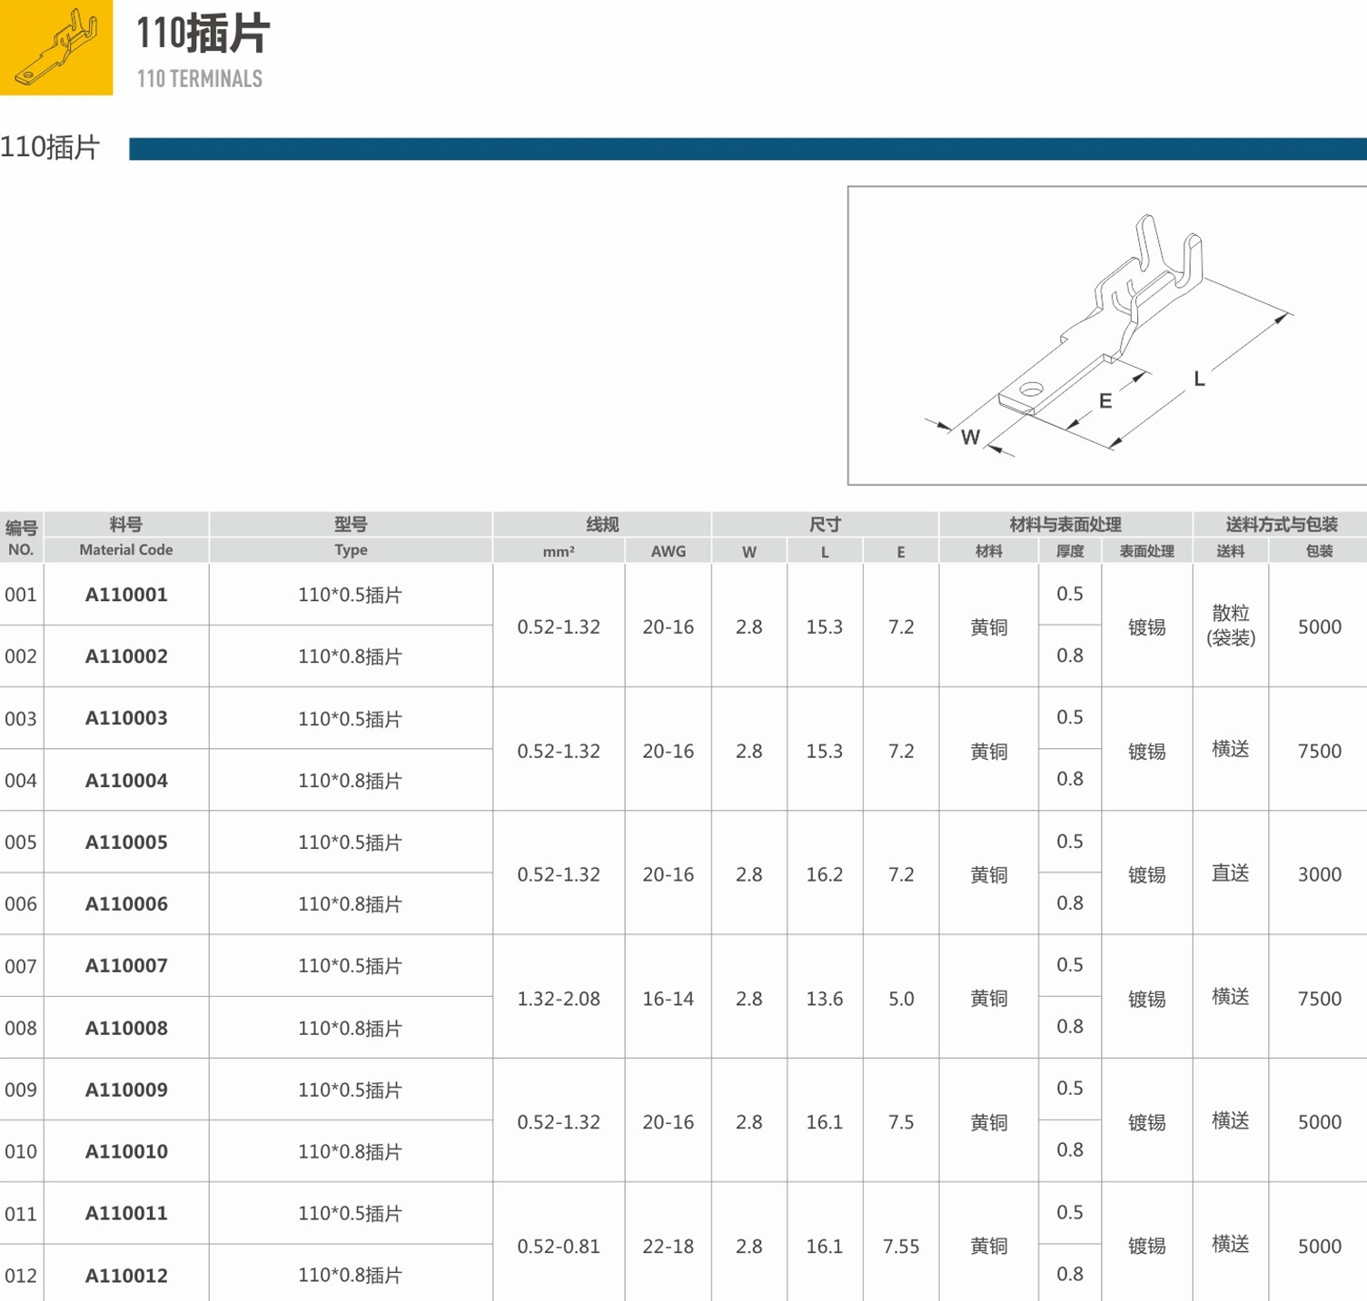Select the Material Code column header
The height and width of the screenshot is (1301, 1367).
click(126, 550)
